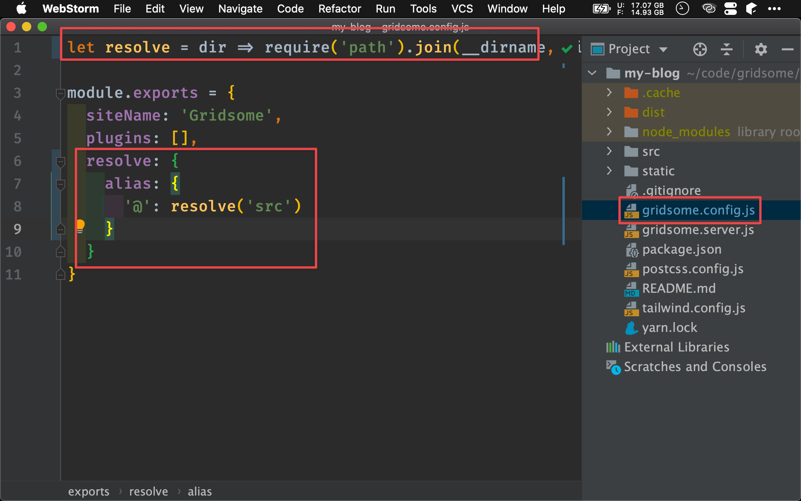This screenshot has width=801, height=501.
Task: Click the blue change marker on scrollbar stripe
Action: 564,211
